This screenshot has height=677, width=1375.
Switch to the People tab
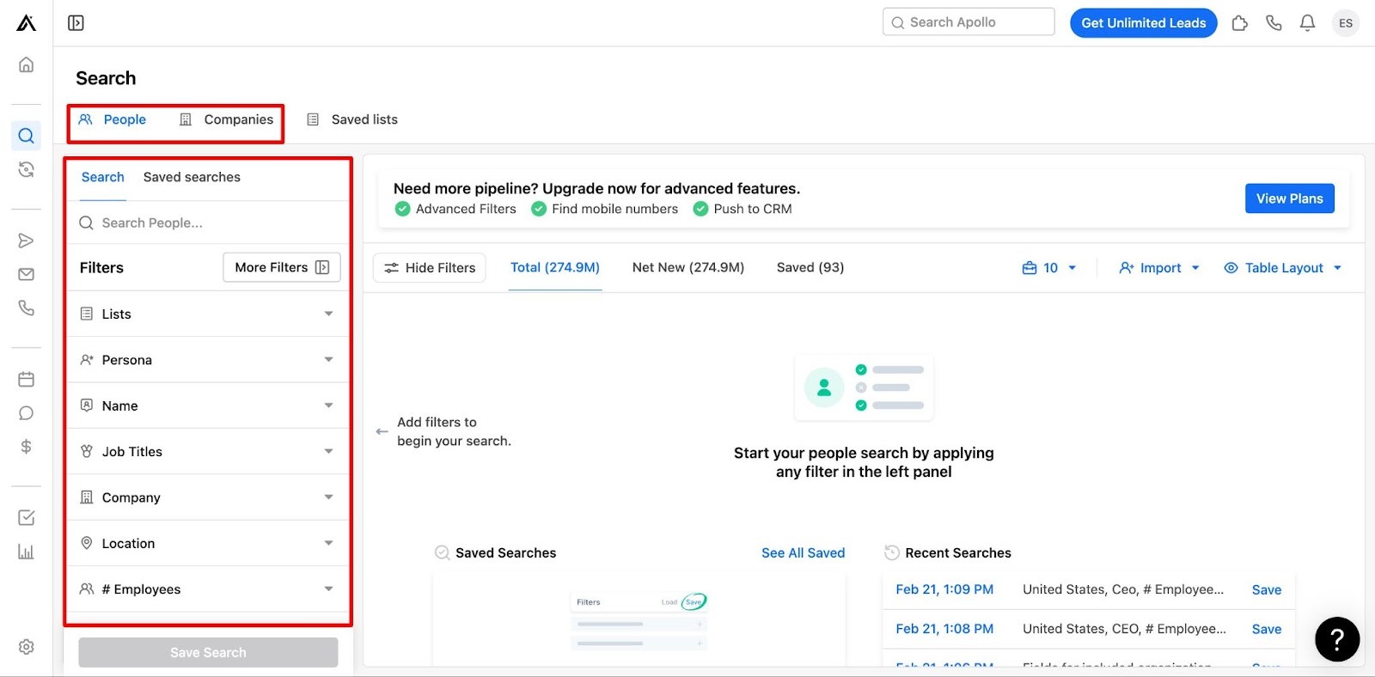coord(113,119)
